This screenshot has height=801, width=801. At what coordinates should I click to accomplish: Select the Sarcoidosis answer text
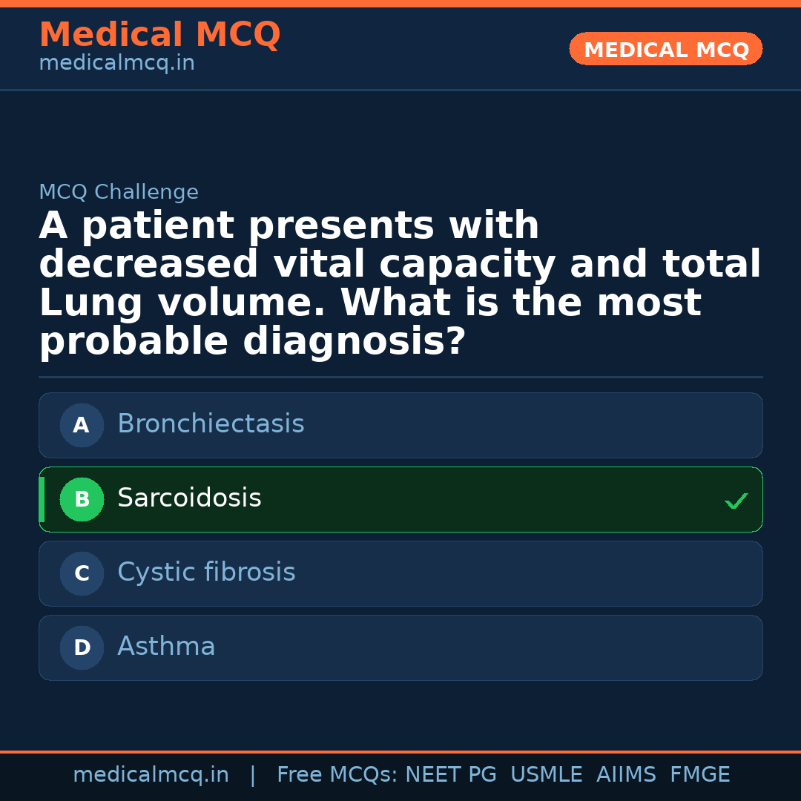pyautogui.click(x=189, y=498)
